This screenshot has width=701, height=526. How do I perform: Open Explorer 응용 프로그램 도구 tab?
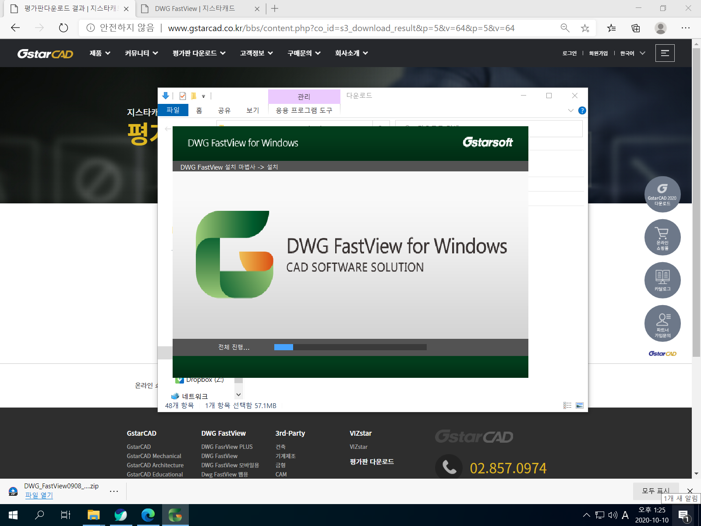(x=304, y=110)
